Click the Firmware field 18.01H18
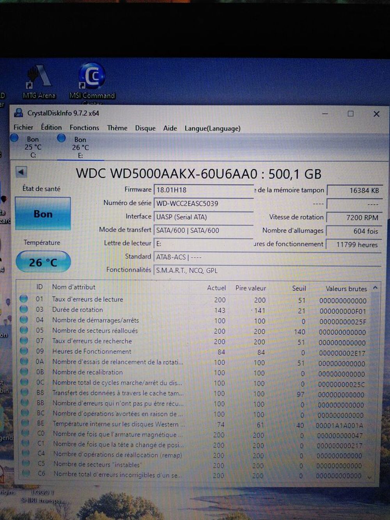The image size is (390, 520). [204, 190]
